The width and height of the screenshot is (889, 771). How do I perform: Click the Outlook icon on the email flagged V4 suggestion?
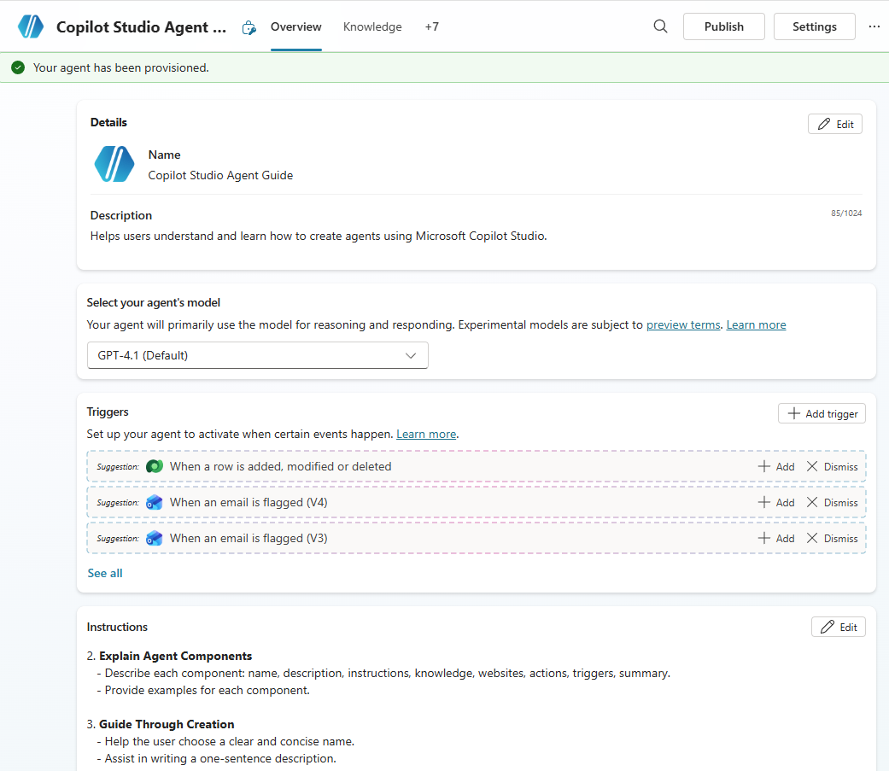coord(155,502)
